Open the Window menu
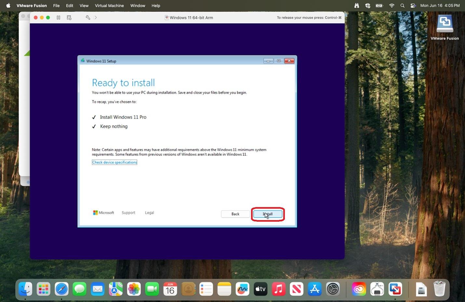 point(138,6)
